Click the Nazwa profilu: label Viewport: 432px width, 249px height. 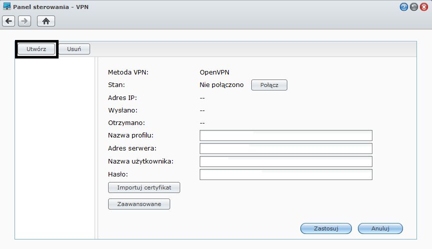[131, 135]
